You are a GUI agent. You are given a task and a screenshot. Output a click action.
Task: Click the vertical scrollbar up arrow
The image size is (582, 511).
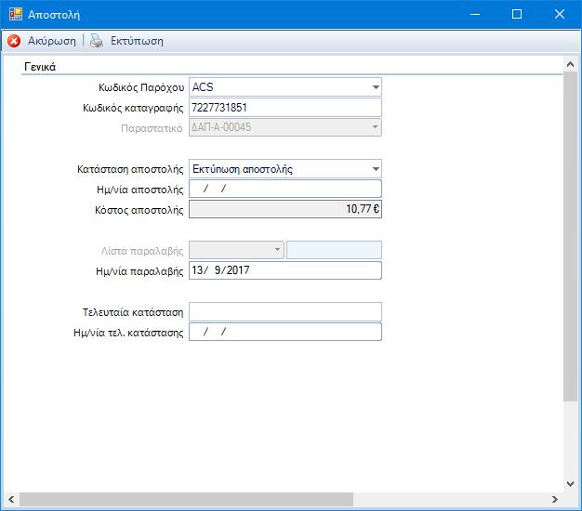(x=570, y=64)
